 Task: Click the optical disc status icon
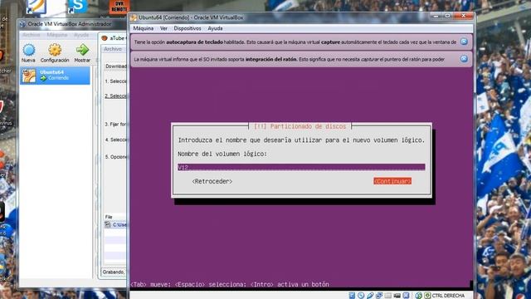tap(361, 296)
